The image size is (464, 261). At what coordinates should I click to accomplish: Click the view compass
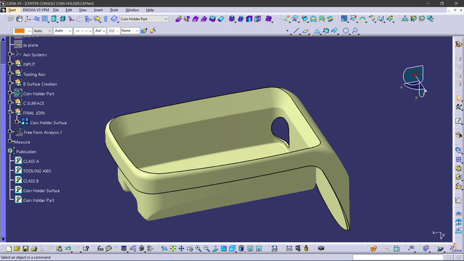(x=414, y=81)
